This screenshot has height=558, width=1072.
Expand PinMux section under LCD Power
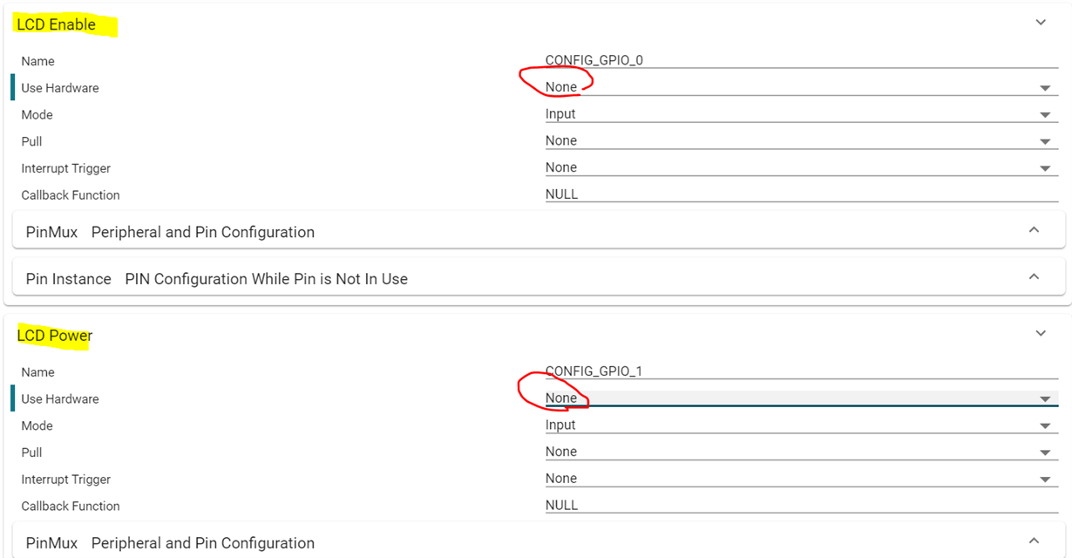539,542
